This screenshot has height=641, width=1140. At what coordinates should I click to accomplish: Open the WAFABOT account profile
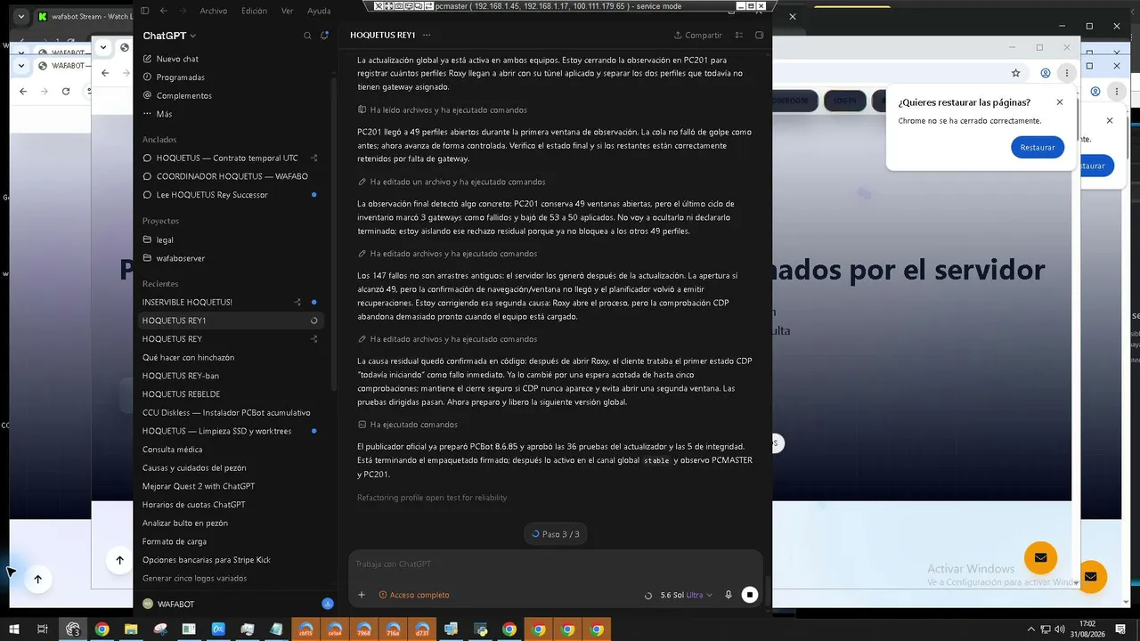tap(169, 604)
